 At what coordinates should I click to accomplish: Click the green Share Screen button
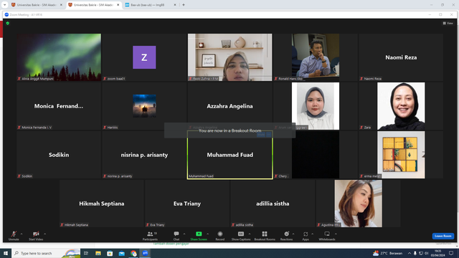(199, 236)
